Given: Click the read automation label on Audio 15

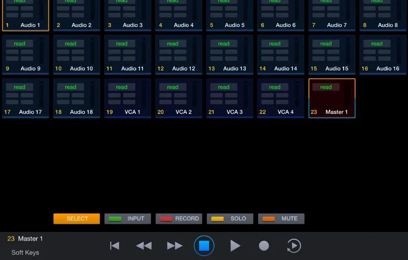Looking at the screenshot, I should click(x=326, y=44).
